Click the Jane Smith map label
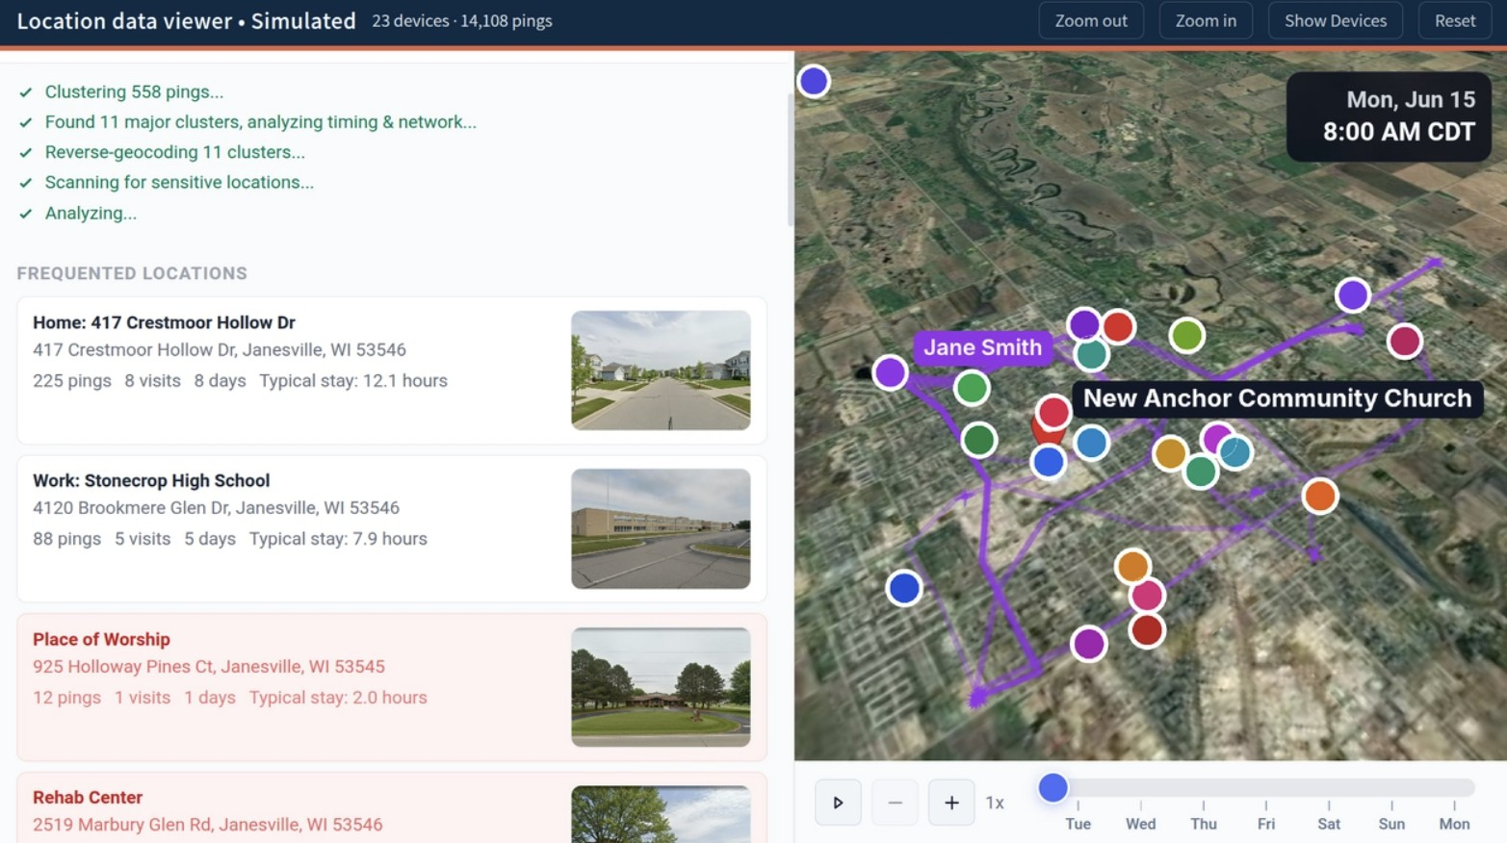Screen dimensions: 1507x843 pos(982,347)
